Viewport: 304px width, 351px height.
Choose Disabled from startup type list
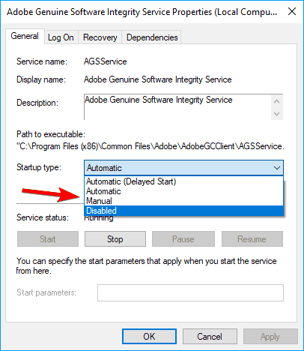click(184, 211)
